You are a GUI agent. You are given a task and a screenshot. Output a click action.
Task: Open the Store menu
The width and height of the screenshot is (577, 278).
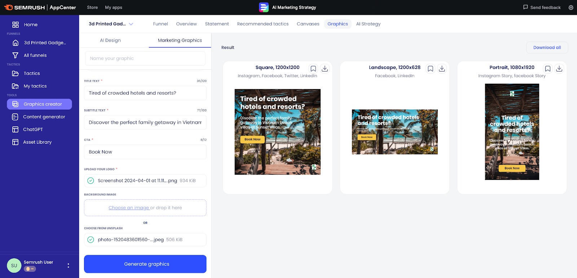[x=92, y=7]
